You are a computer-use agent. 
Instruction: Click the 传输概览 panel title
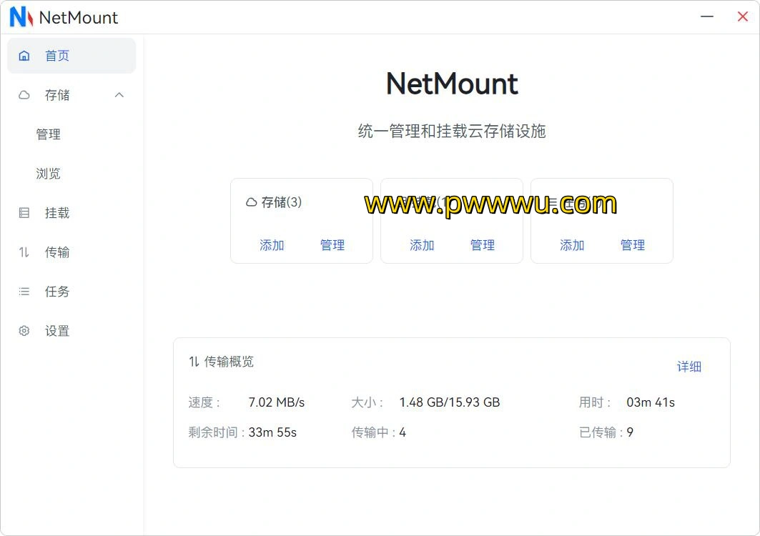point(229,362)
